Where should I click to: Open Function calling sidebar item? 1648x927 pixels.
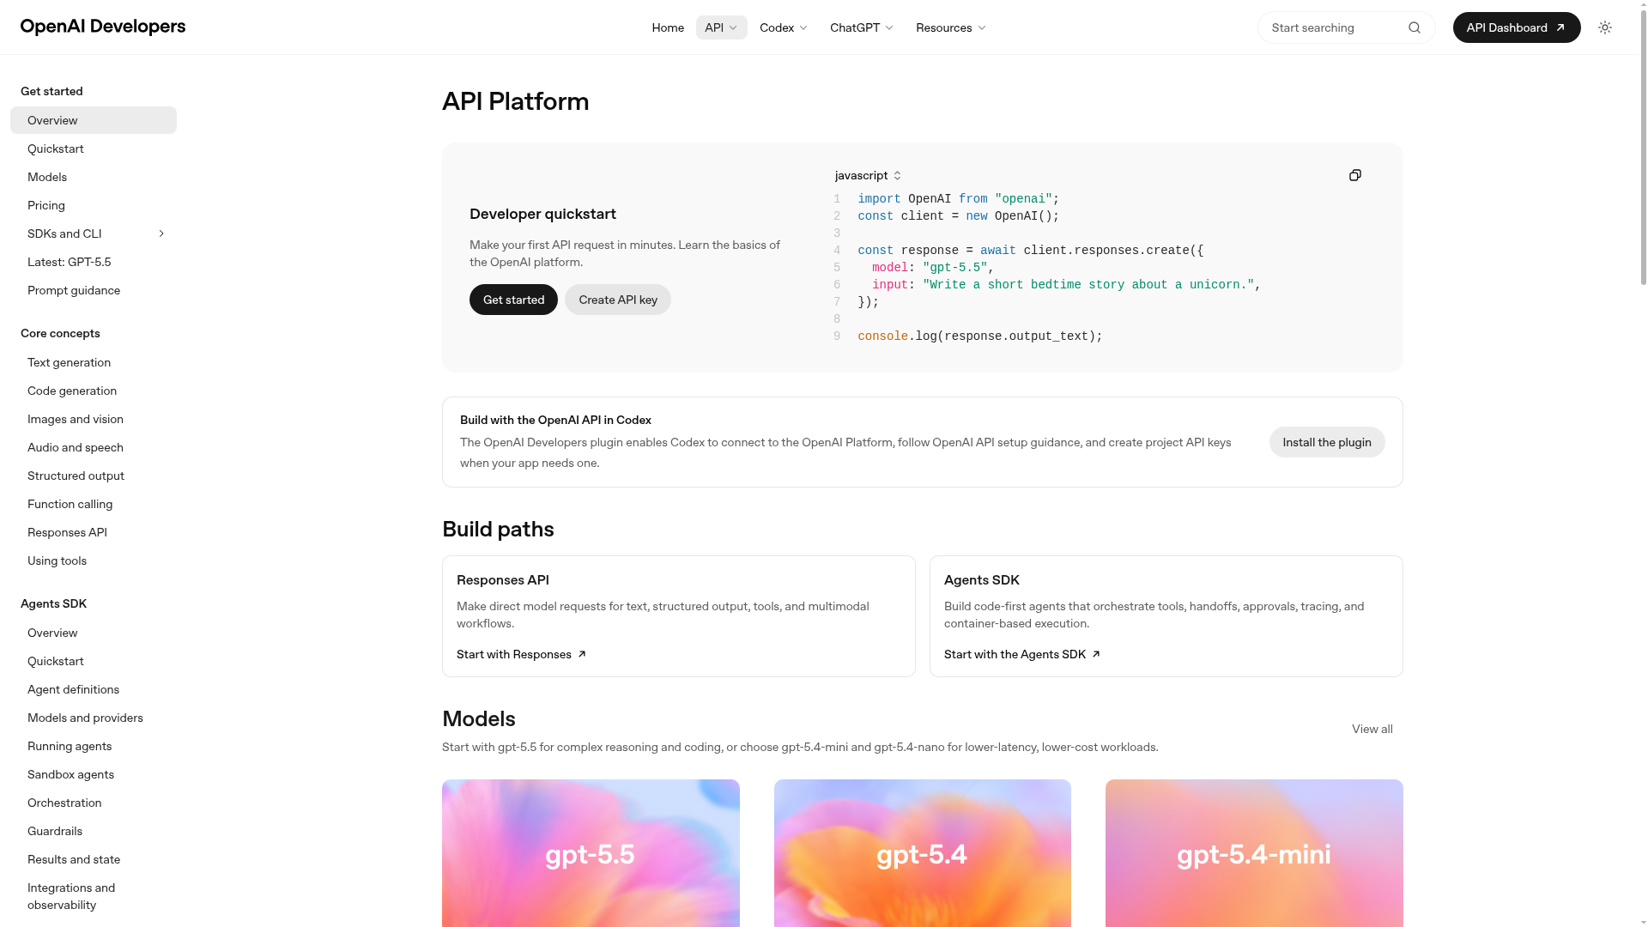[x=94, y=504]
